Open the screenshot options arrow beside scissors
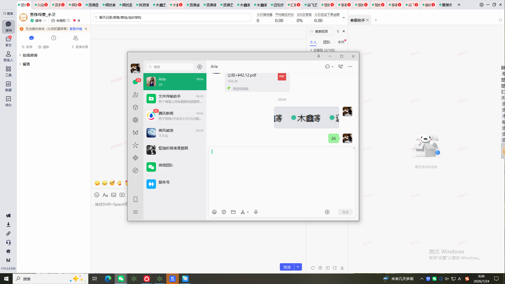This screenshot has height=284, width=505. 248,212
